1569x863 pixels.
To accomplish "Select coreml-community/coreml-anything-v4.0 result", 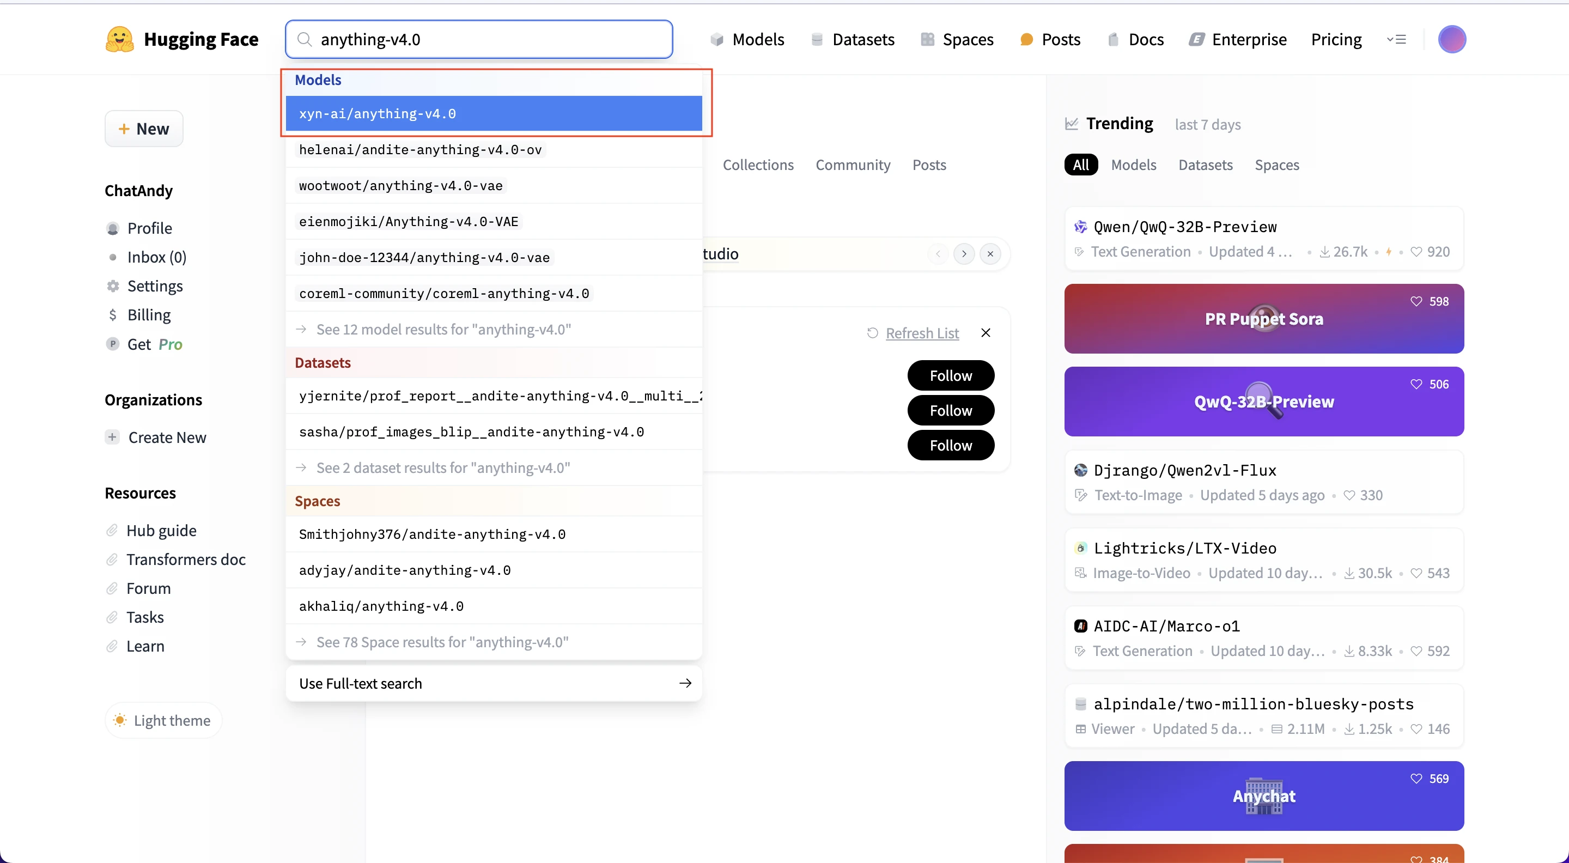I will click(494, 293).
